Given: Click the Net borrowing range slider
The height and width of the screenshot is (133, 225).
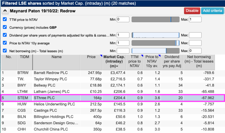Looking at the screenshot, I should (155, 51).
